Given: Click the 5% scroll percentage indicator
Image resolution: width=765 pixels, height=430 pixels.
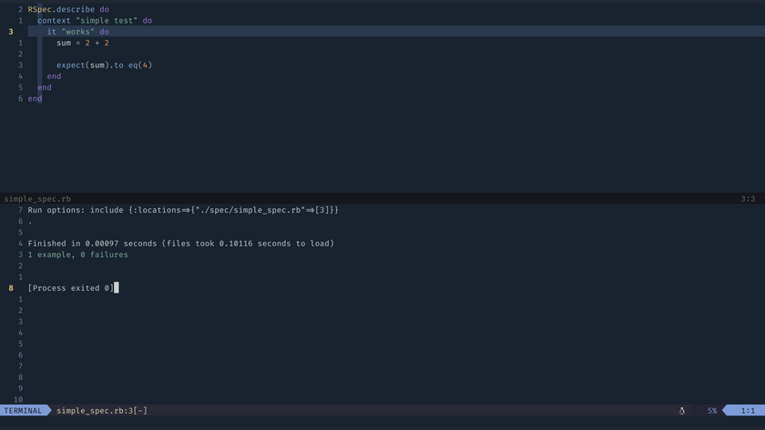Looking at the screenshot, I should [712, 411].
